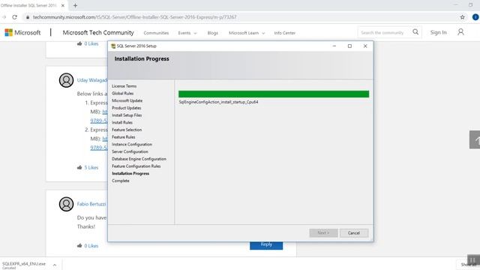The width and height of the screenshot is (480, 270).
Task: Select Install Setup Files step
Action: pyautogui.click(x=127, y=115)
